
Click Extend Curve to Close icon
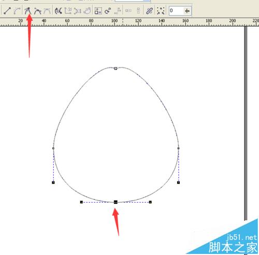[68, 11]
